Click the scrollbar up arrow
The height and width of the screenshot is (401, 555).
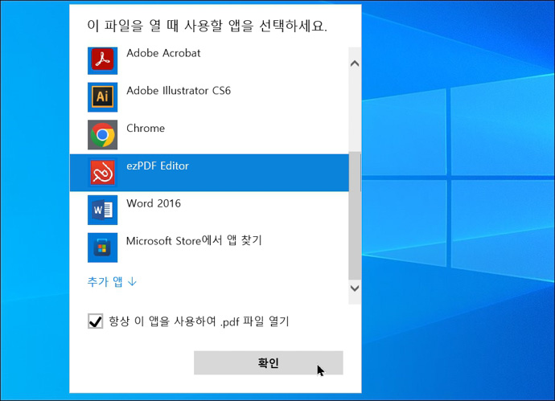click(x=355, y=63)
